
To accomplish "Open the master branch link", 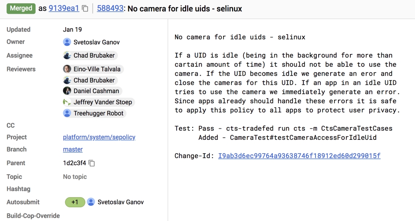I will click(x=73, y=149).
